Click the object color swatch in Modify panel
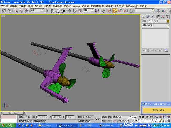 [x=168, y=21]
